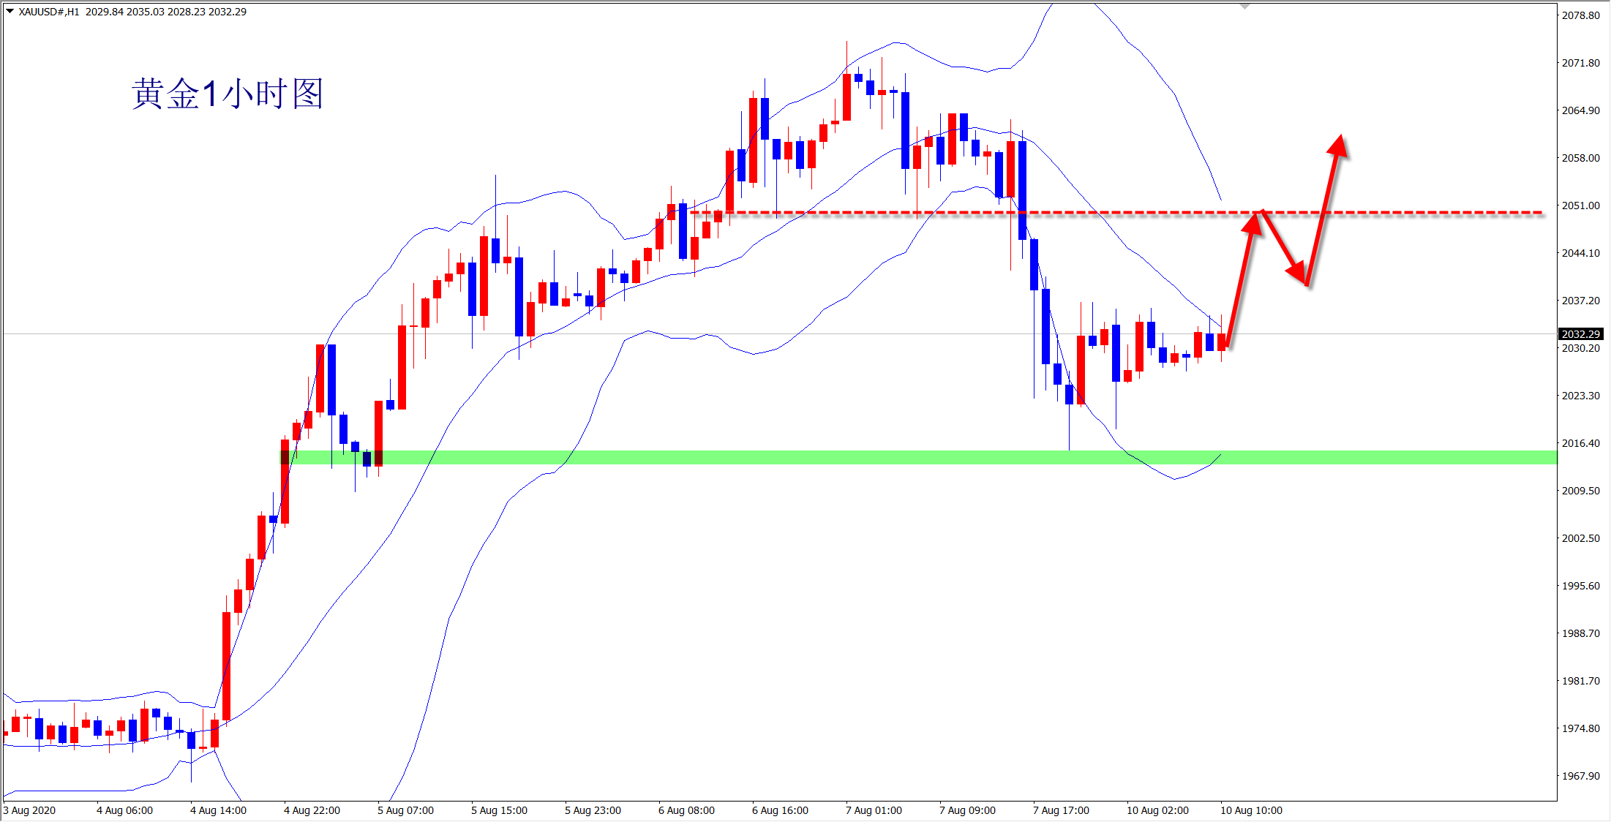This screenshot has height=822, width=1611.
Task: Click the XAUUSD#,H1 symbol label
Action: coord(48,12)
